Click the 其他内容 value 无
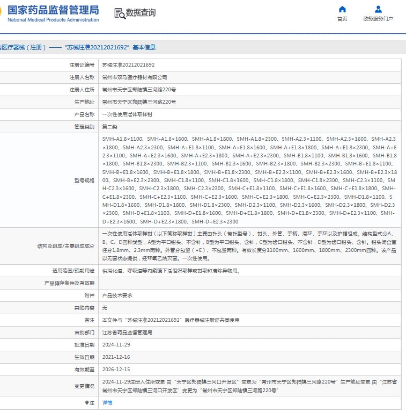The height and width of the screenshot is (412, 406). 105,308
